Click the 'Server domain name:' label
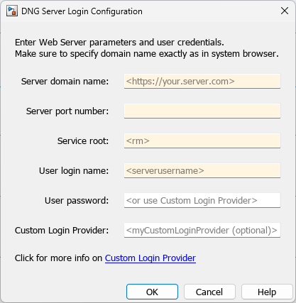Screen dimensions: 296x303 tap(65, 82)
